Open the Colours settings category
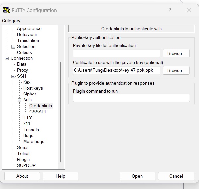Viewport: 199px width, 189px height. [x=25, y=52]
